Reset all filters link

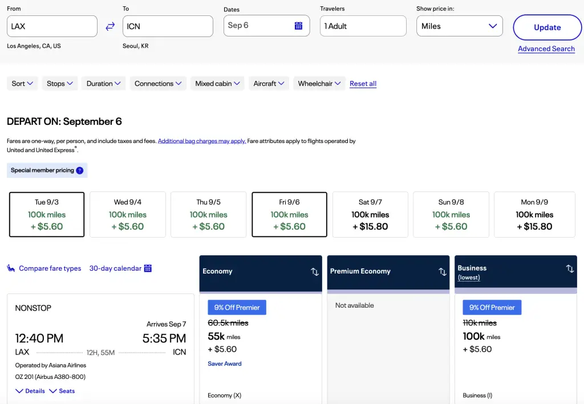363,84
